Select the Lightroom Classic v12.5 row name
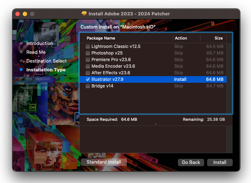The width and height of the screenshot is (251, 183). [x=116, y=46]
